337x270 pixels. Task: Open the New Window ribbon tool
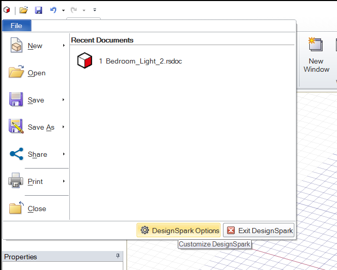316,55
